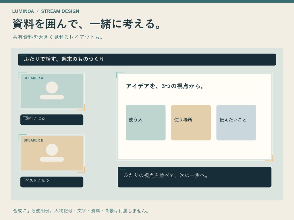The width and height of the screenshot is (294, 220).
Task: Click the SPEAKER A label text
Action: 33,78
